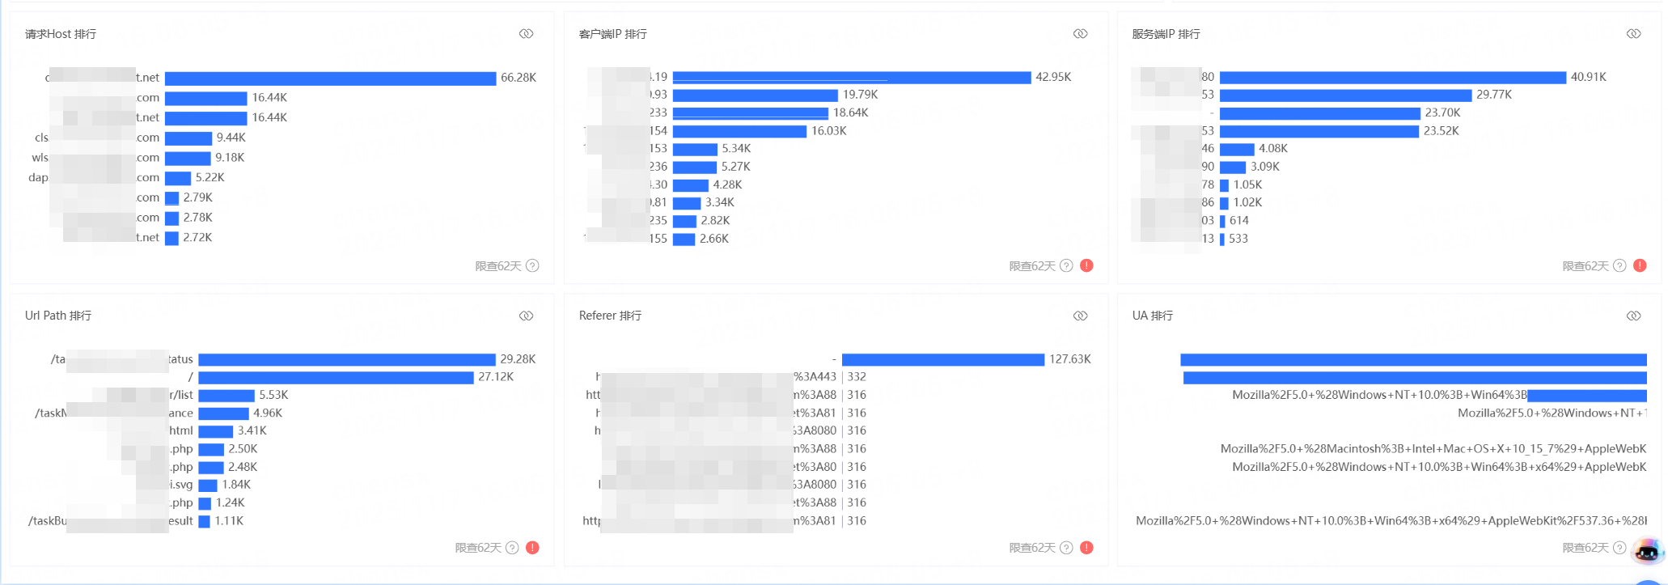Click the 127.63K bar in Referer chart
Viewport: 1668px width, 585px height.
[942, 359]
